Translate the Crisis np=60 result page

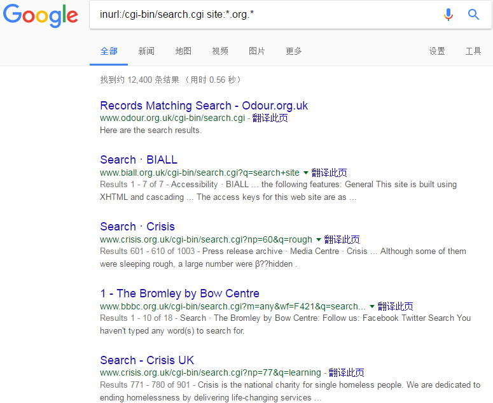(x=342, y=240)
